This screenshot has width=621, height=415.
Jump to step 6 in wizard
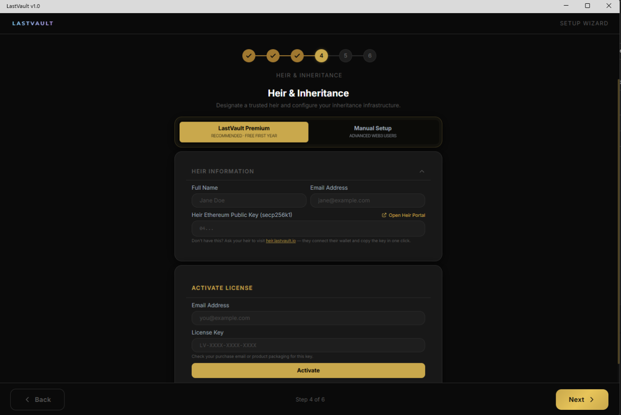[369, 56]
